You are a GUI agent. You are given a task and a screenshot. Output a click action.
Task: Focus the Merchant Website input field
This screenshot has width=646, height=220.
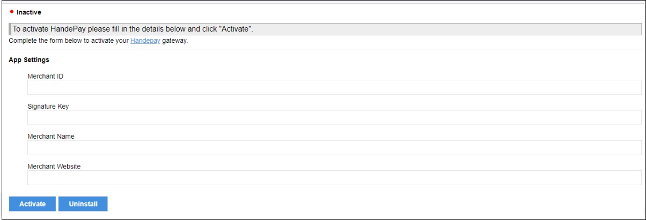tap(334, 177)
